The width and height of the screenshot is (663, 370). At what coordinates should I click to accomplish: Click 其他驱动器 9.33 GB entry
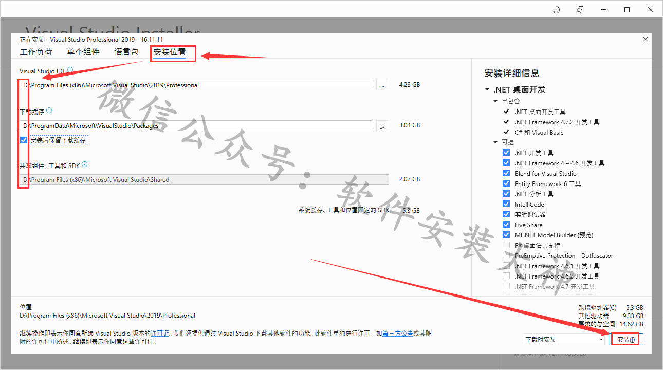tap(611, 316)
